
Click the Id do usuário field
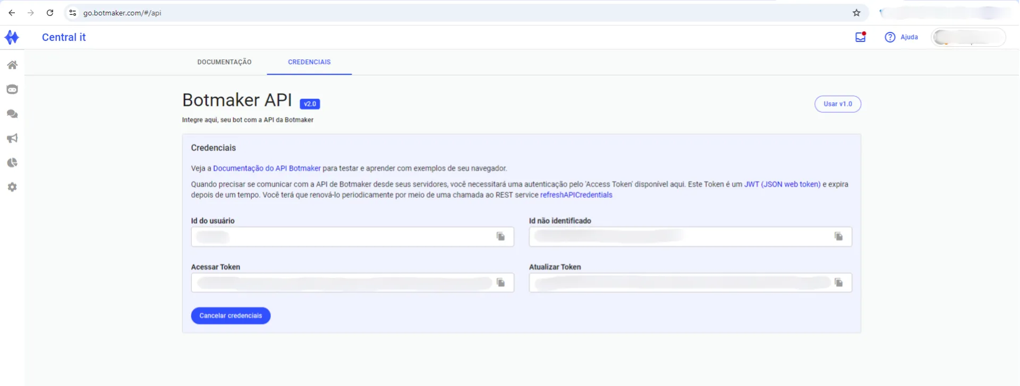click(x=353, y=237)
